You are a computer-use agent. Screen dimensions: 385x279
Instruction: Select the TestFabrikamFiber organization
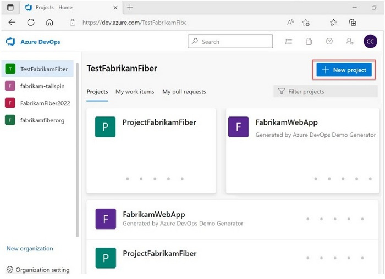coord(37,69)
